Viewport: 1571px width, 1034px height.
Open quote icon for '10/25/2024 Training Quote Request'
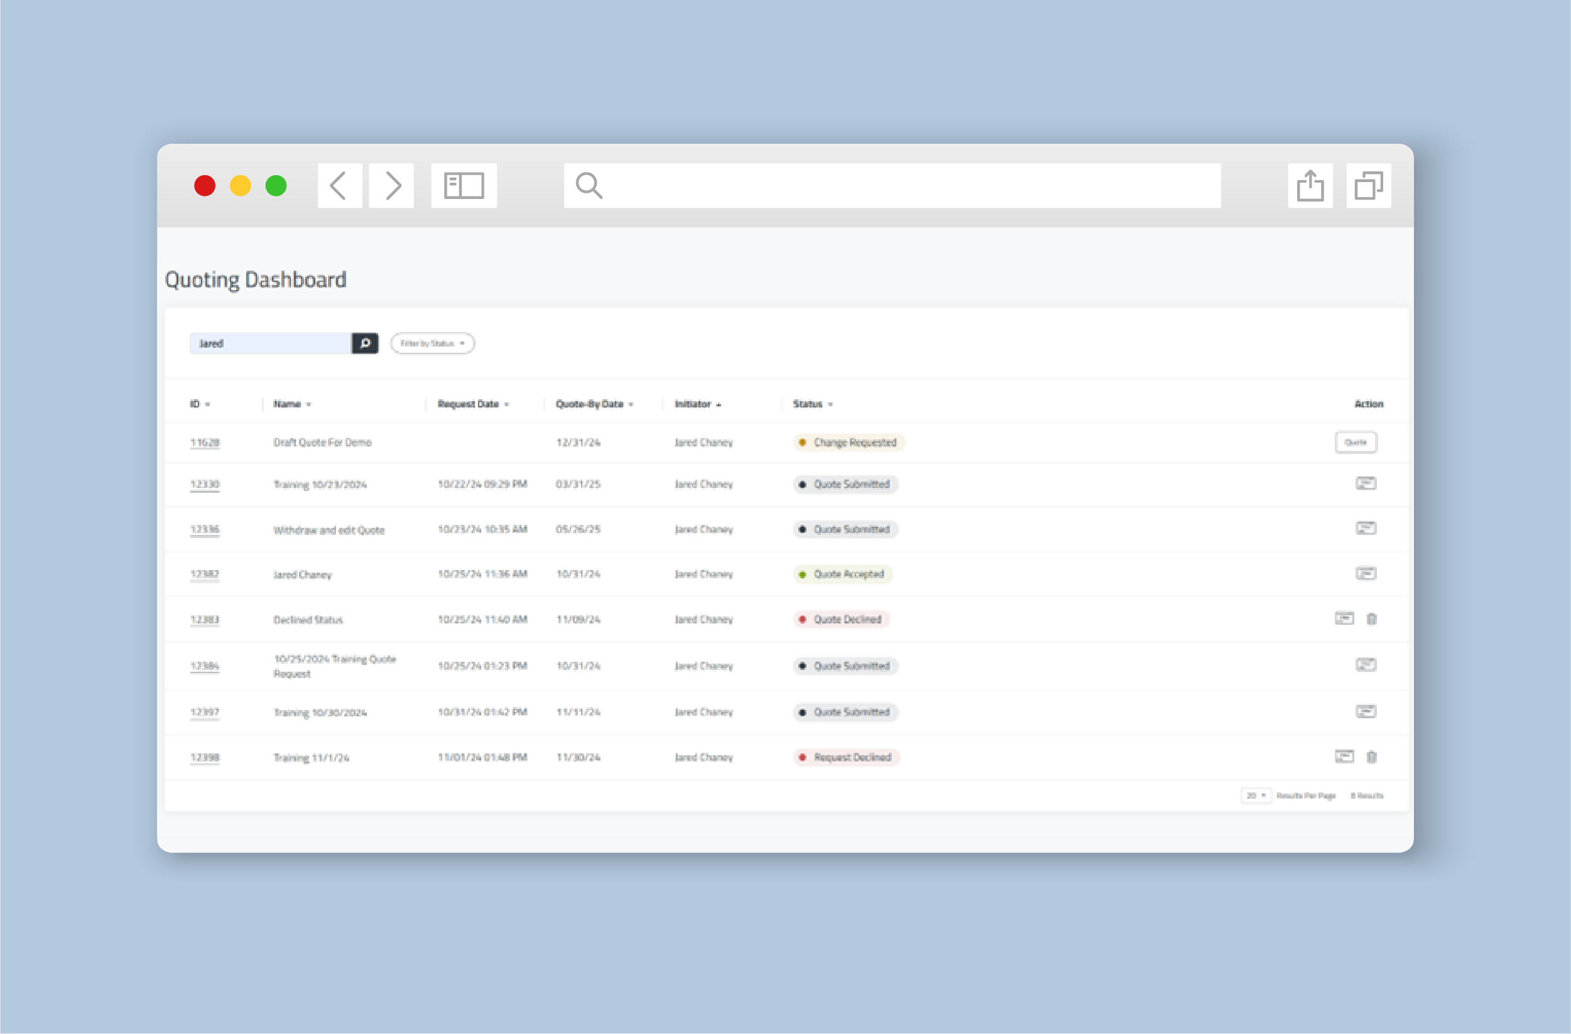1366,665
